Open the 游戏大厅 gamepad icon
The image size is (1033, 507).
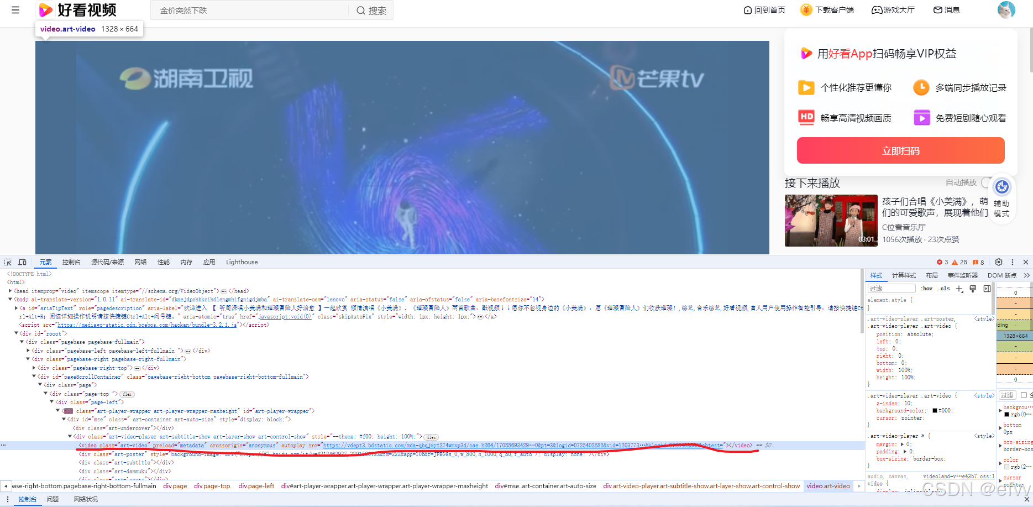[x=877, y=10]
